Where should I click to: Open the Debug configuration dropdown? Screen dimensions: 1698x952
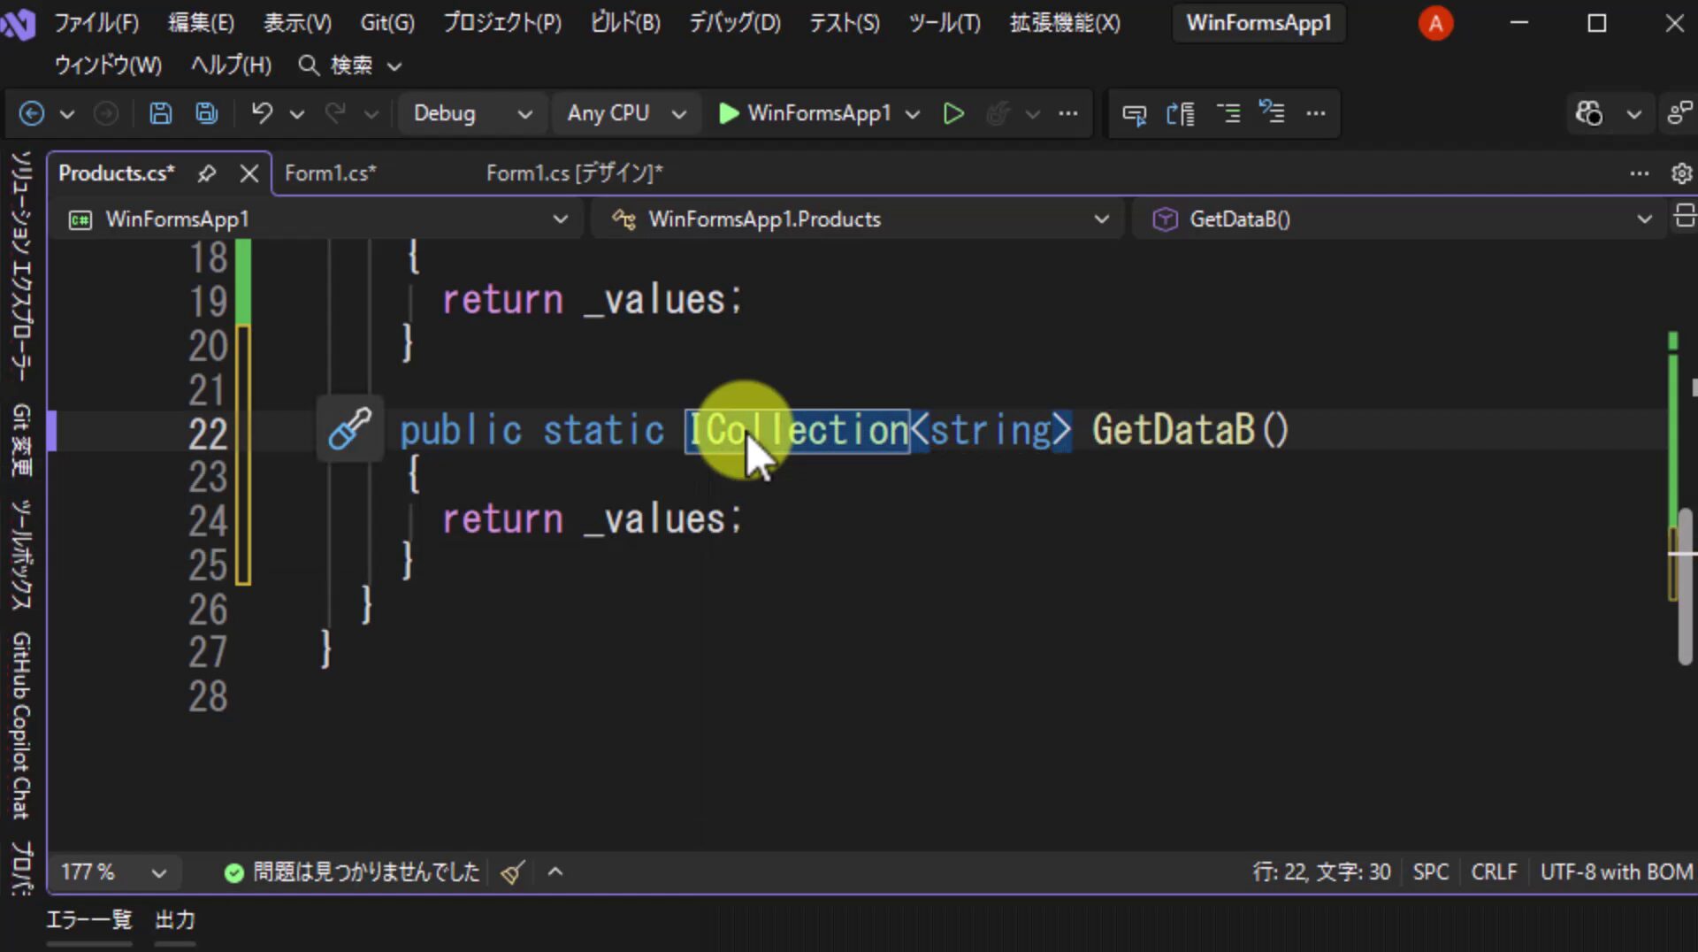tap(473, 113)
